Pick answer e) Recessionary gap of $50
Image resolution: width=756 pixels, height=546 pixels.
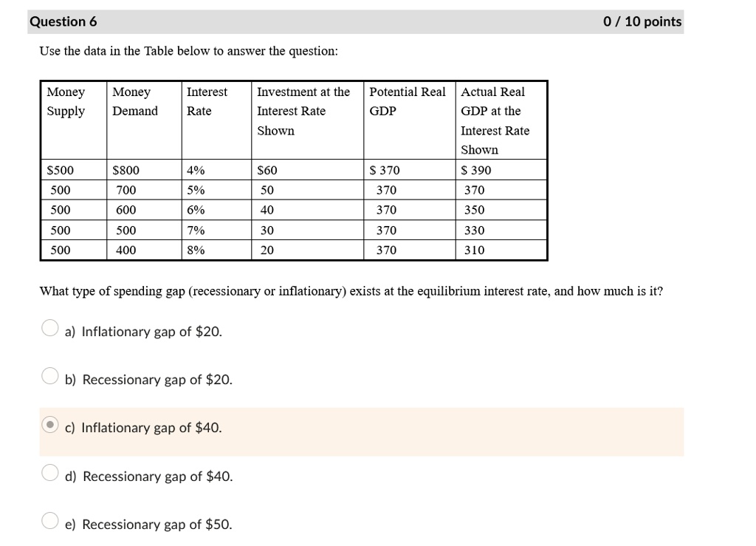[49, 519]
